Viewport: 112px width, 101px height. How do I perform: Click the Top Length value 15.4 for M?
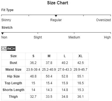pyautogui.click(x=49, y=83)
